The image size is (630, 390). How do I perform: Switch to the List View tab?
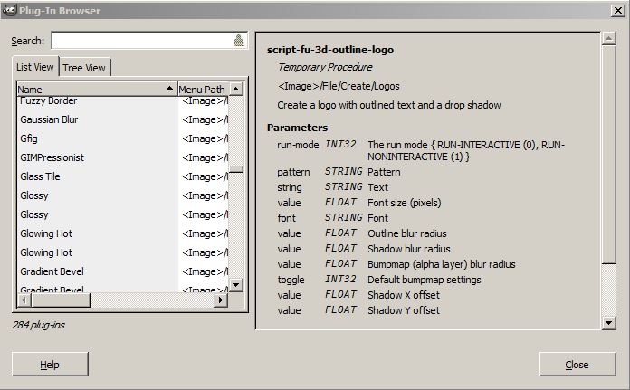(35, 67)
